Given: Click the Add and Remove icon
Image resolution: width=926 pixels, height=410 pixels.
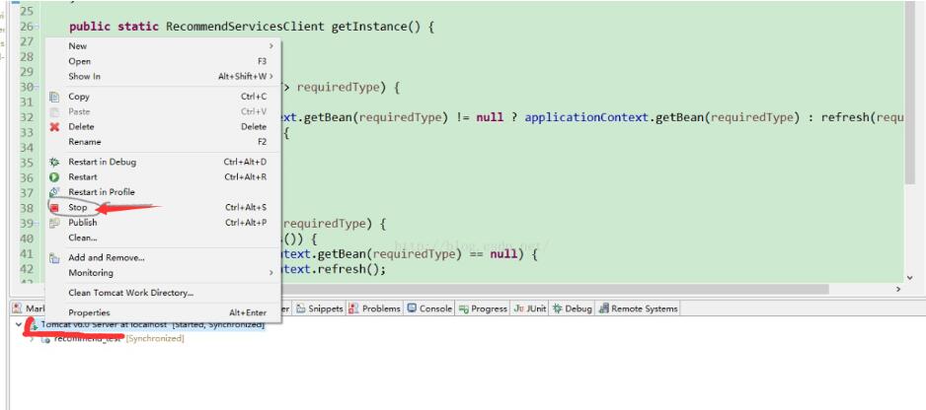Looking at the screenshot, I should (x=54, y=258).
